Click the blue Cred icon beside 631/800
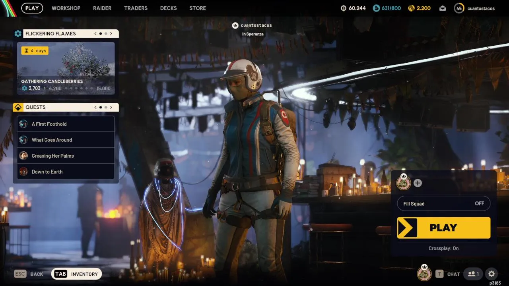 click(x=376, y=8)
